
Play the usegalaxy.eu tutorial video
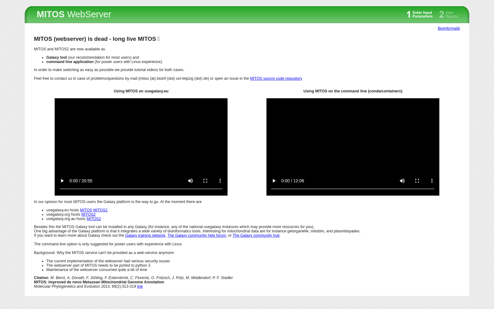(62, 181)
